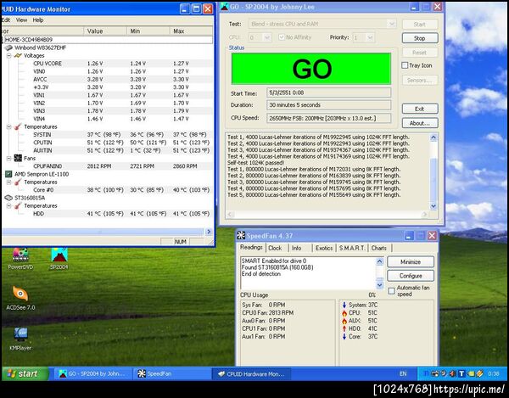Click the Minimize button in SpeedFan
This screenshot has height=398, width=509.
(x=411, y=262)
